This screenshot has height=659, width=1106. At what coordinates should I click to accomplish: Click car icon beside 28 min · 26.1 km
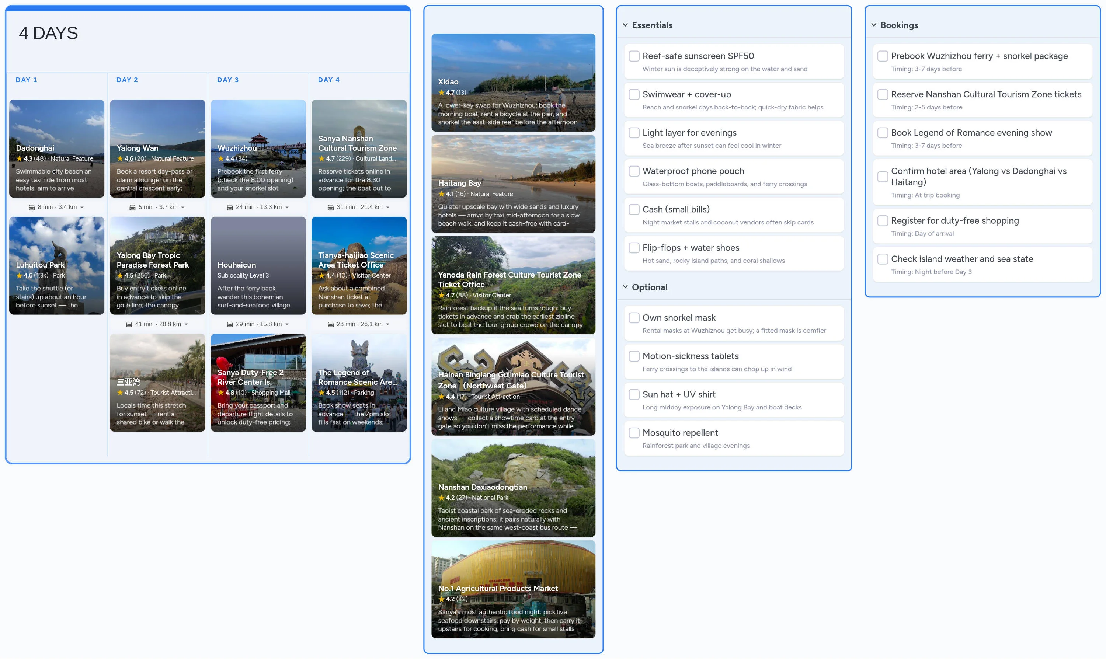(330, 325)
